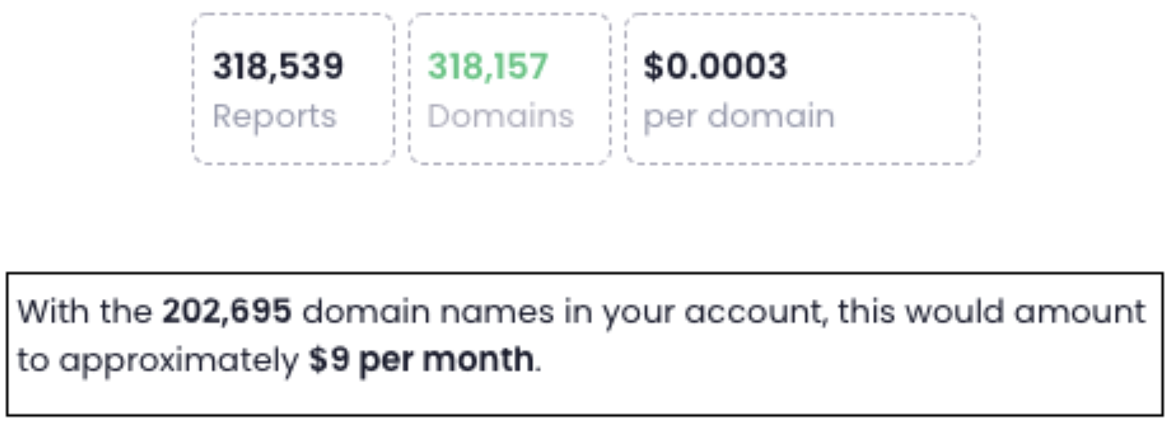Click the bold 202,695 figure
Image resolution: width=1169 pixels, height=432 pixels.
(227, 312)
